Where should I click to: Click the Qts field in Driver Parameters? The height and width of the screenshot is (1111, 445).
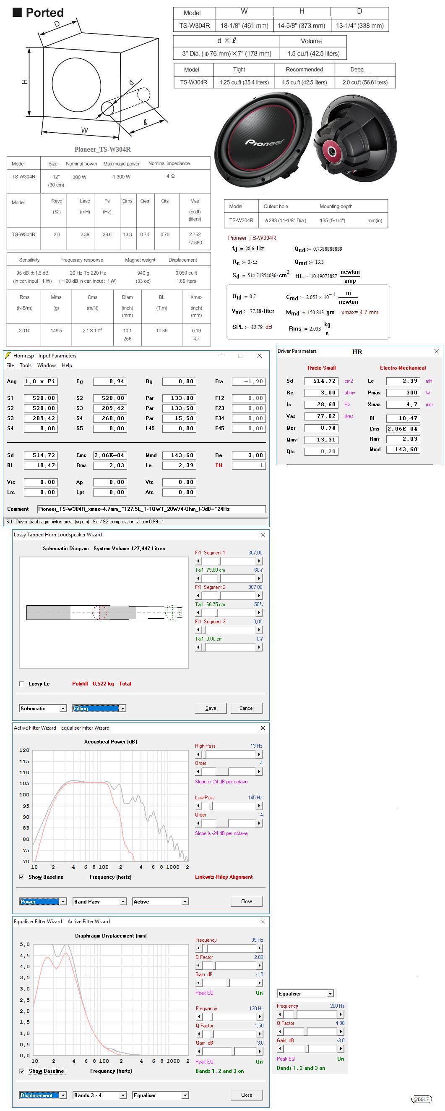coord(321,452)
